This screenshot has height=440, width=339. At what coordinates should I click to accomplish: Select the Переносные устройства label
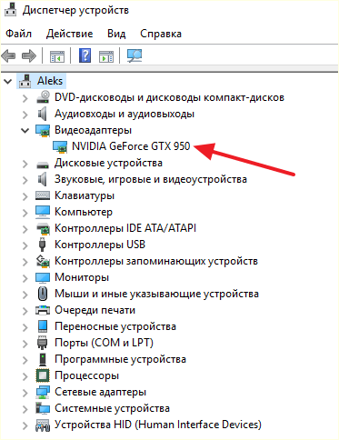115,326
